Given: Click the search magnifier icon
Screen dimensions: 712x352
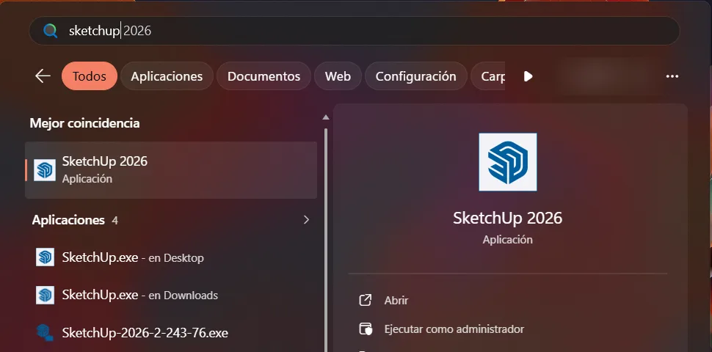Looking at the screenshot, I should [51, 31].
